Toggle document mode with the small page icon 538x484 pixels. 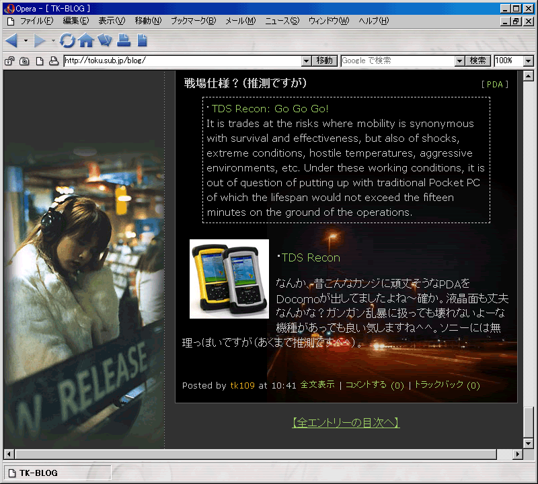tap(40, 61)
